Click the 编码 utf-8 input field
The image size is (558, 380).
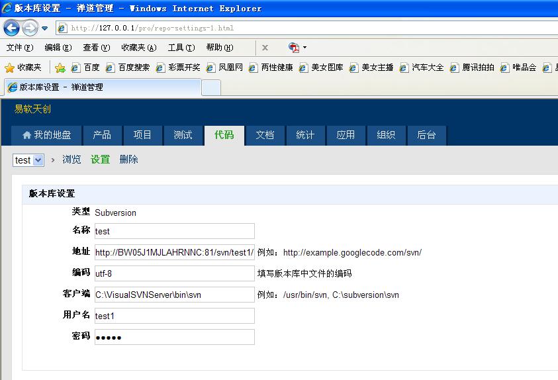tap(174, 273)
